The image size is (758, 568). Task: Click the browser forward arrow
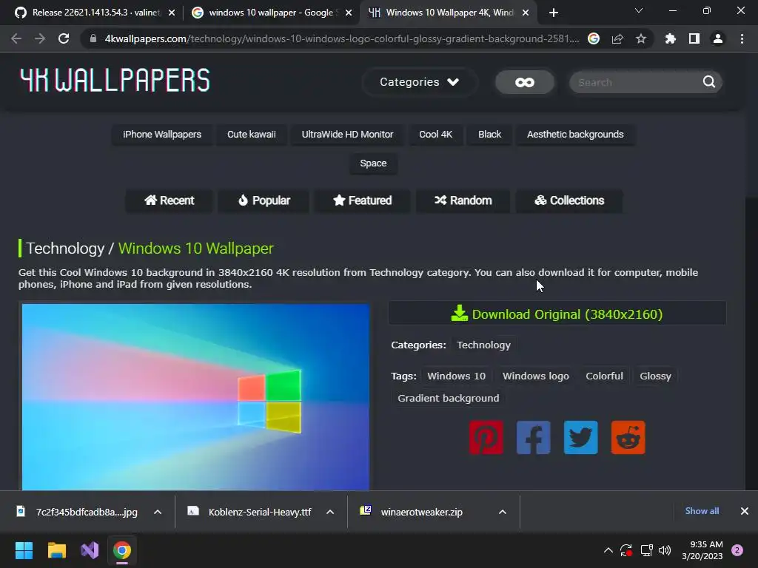pos(40,38)
